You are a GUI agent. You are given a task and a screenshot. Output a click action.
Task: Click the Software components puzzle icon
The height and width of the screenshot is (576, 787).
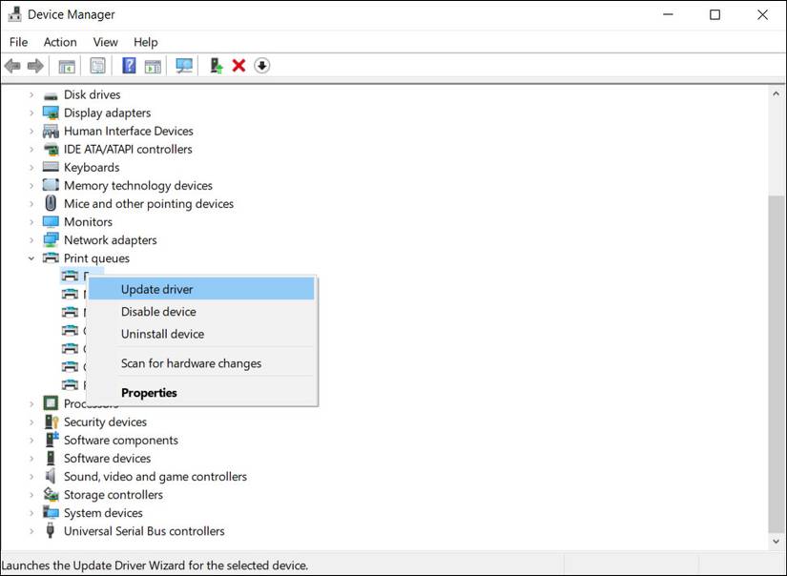coord(52,440)
